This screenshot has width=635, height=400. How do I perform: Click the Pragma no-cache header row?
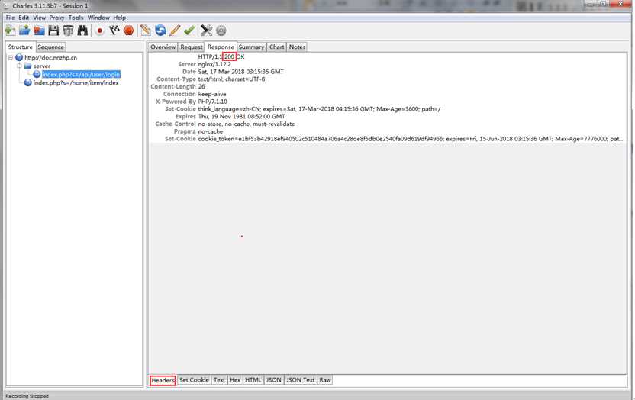(x=387, y=131)
